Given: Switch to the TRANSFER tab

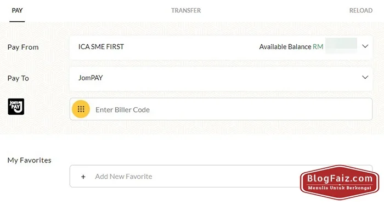Looking at the screenshot, I should (x=186, y=10).
